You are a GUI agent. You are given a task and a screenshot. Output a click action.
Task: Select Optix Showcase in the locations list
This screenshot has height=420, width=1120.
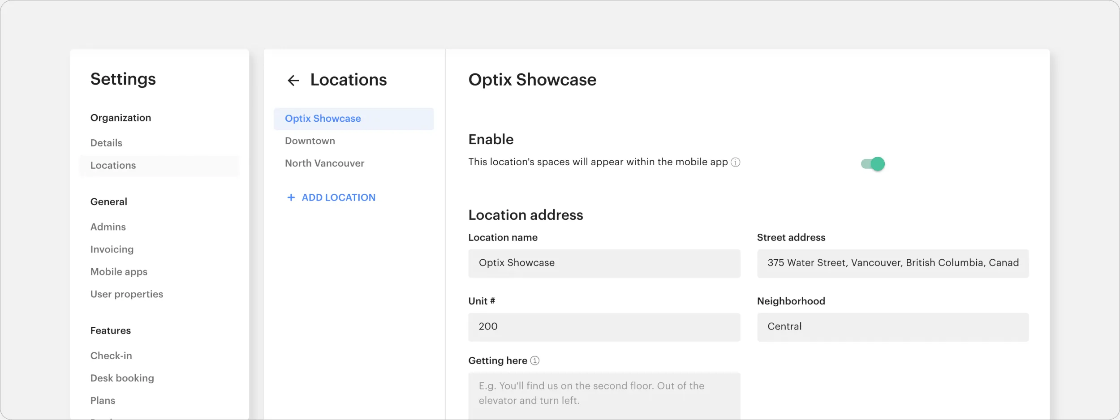coord(353,119)
